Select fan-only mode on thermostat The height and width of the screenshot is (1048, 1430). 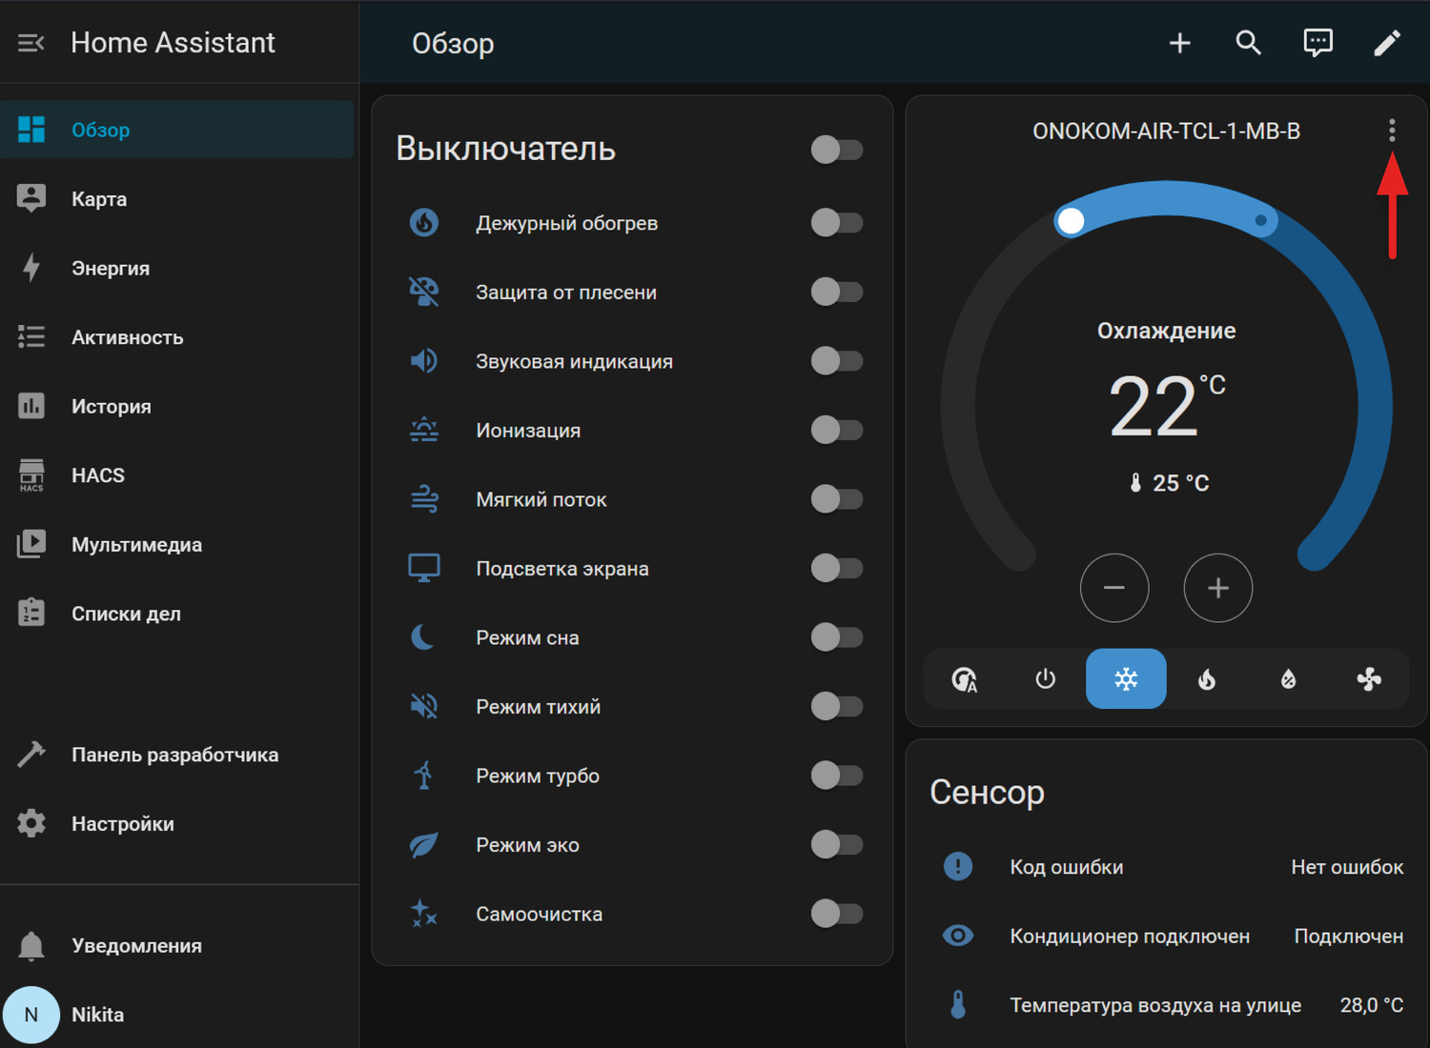[1369, 679]
